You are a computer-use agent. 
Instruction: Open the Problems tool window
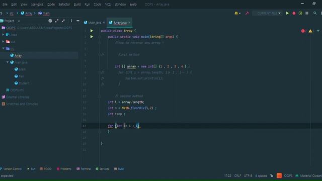(x=64, y=169)
